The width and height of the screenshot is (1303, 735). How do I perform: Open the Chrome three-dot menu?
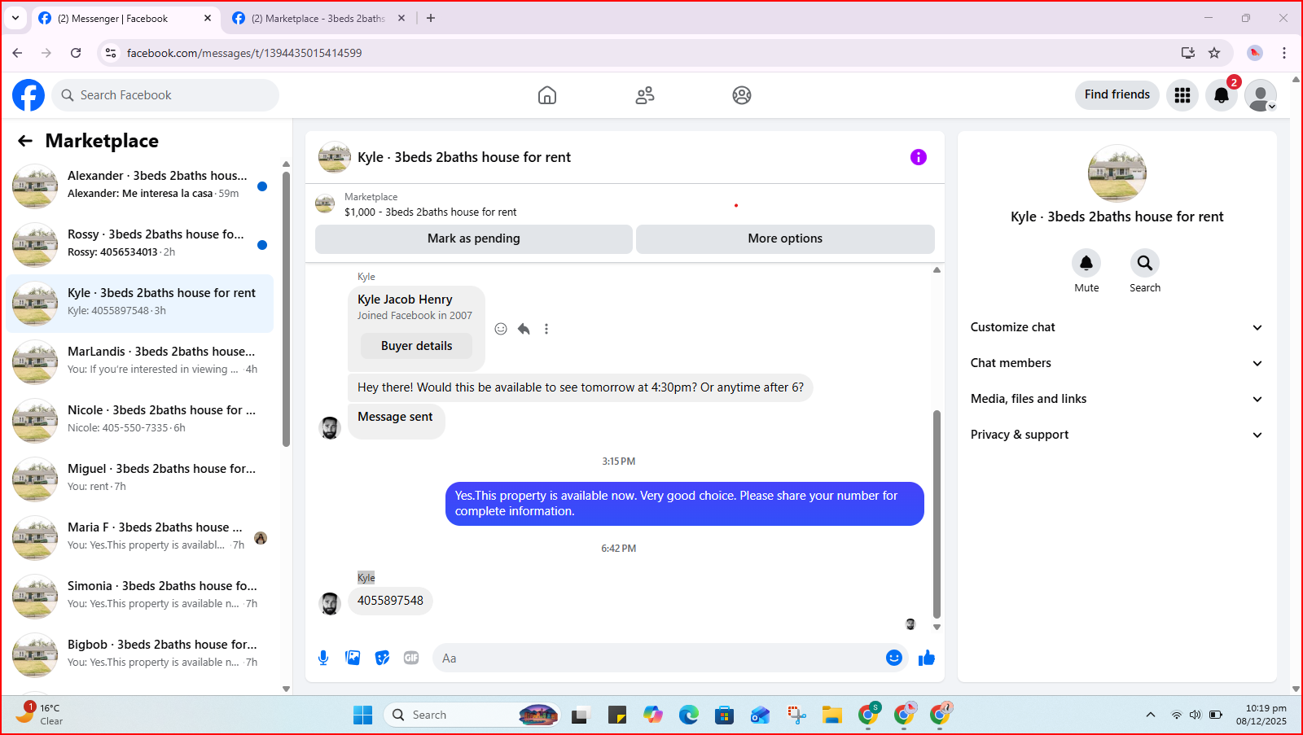1284,53
